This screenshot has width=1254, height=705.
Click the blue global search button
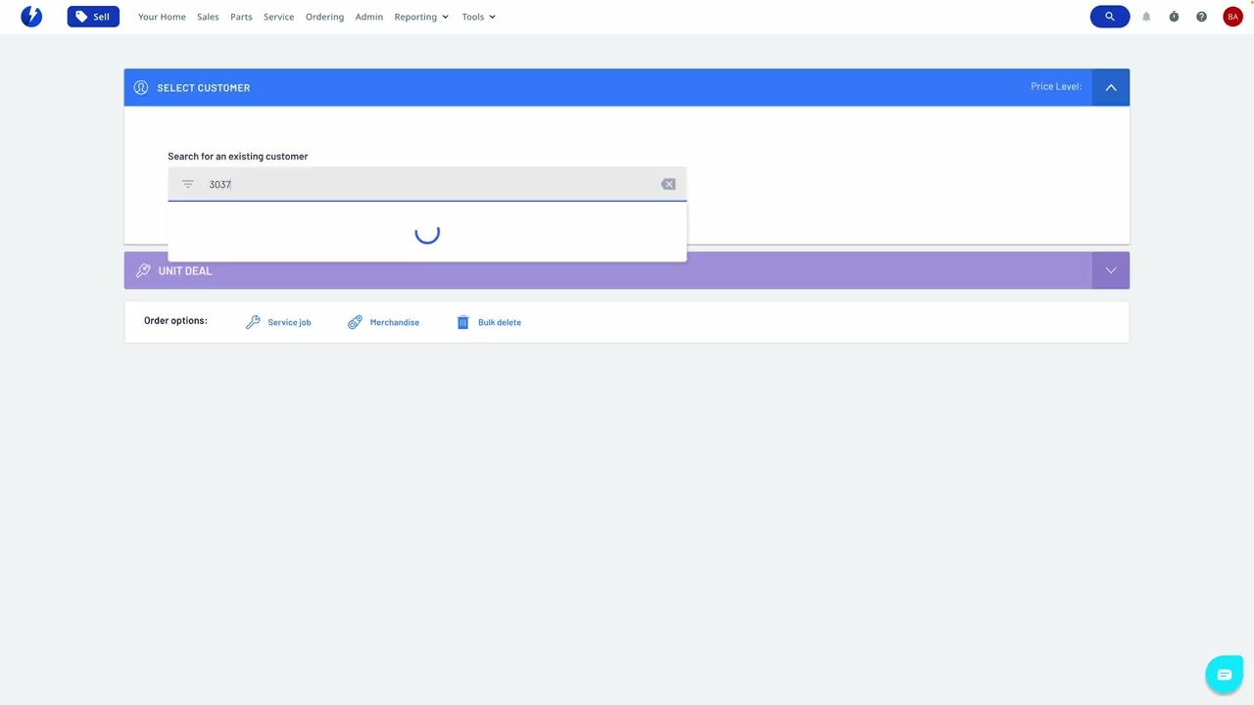tap(1109, 17)
